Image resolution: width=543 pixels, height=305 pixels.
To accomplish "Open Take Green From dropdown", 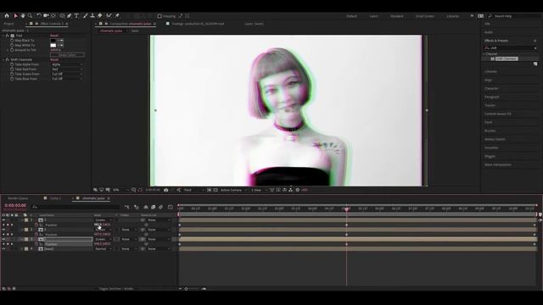I will 68,75.
